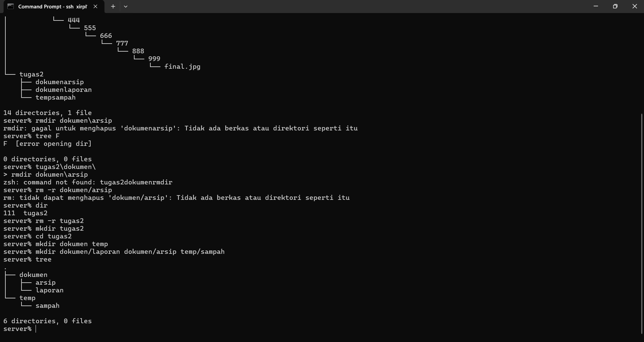Click the final.jpg entry in tree output
This screenshot has width=644, height=342.
click(182, 66)
